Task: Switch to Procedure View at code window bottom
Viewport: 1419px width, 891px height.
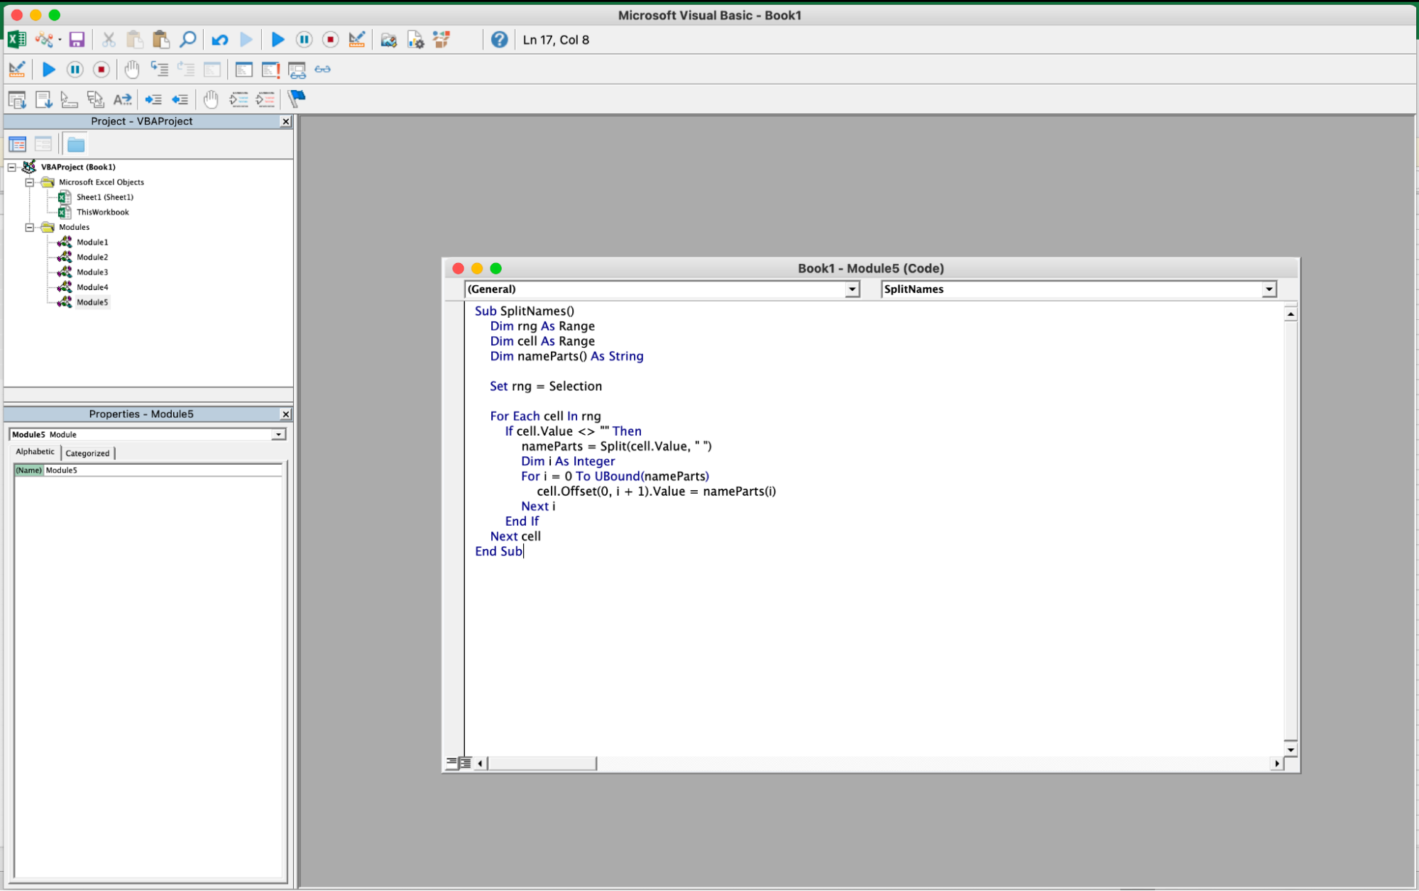Action: click(451, 763)
